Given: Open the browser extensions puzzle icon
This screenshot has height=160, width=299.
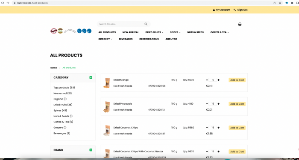Looking at the screenshot, I should tap(292, 3).
